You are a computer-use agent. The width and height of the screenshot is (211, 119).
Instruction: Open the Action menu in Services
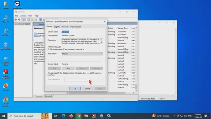[x=23, y=16]
